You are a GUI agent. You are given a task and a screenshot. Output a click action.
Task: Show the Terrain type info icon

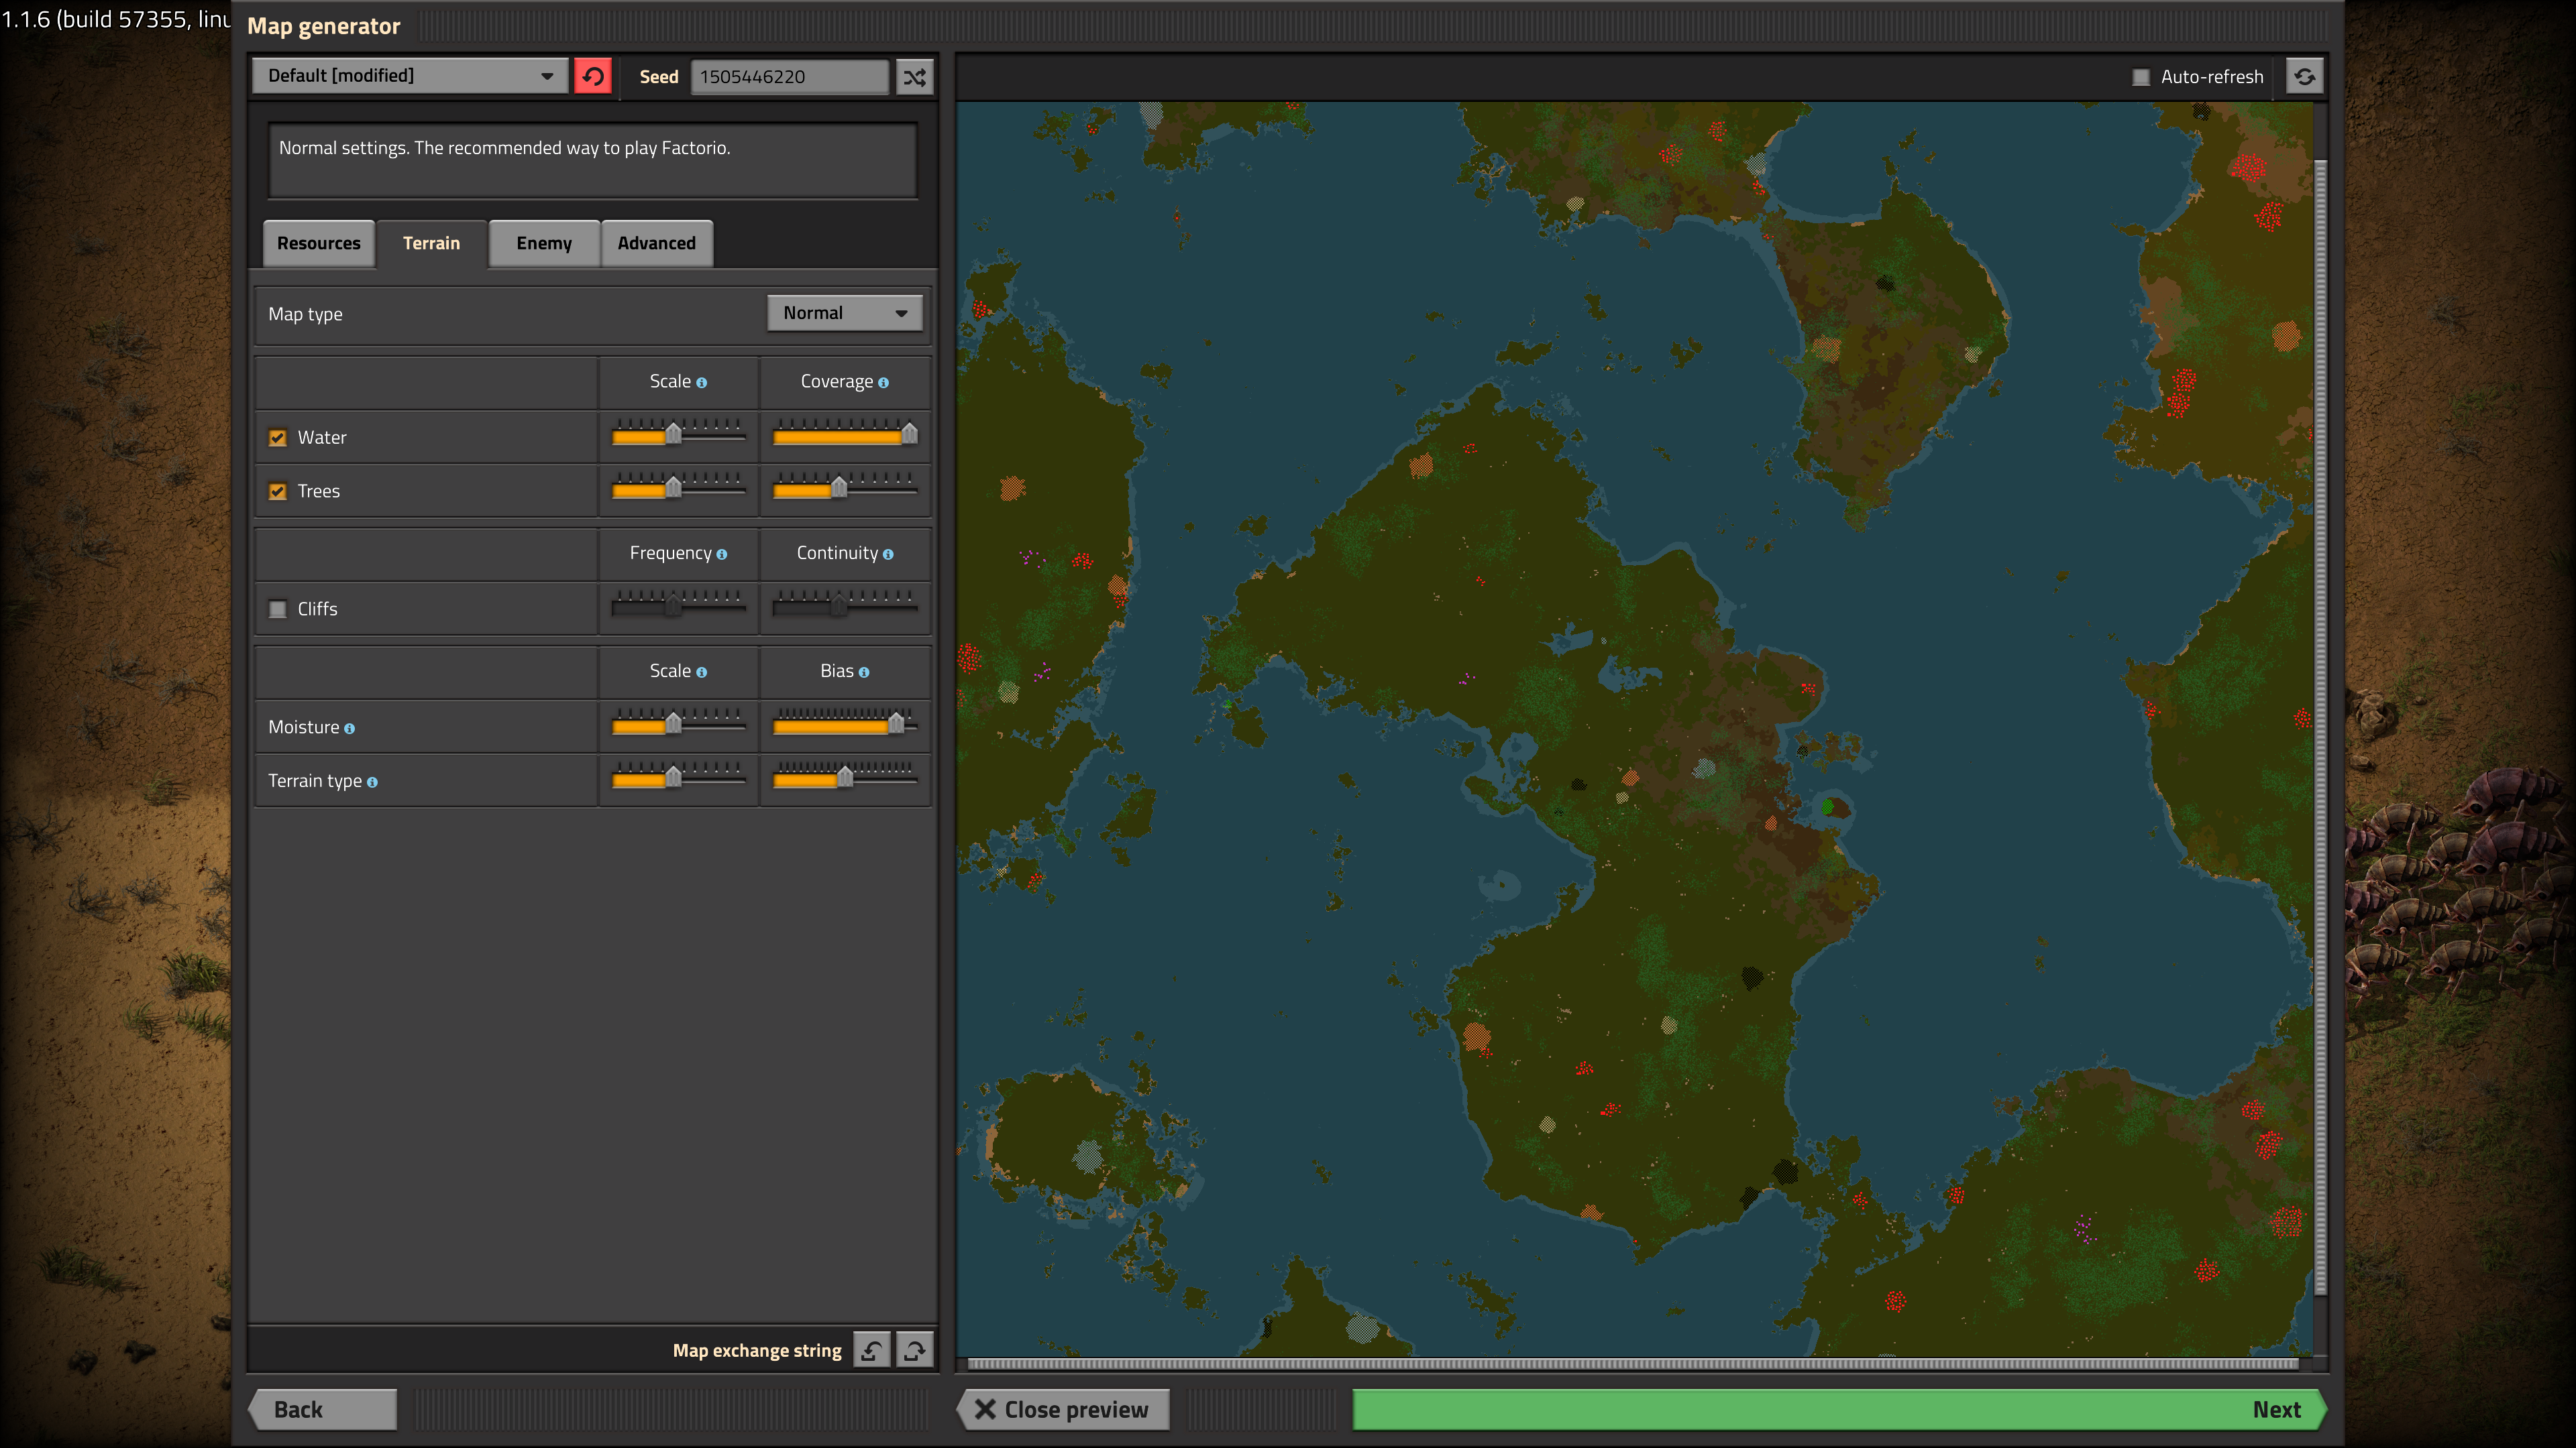click(372, 782)
